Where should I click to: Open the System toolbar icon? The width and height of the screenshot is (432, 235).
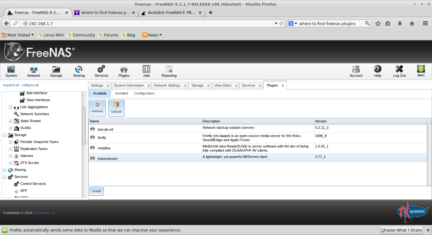(x=11, y=71)
